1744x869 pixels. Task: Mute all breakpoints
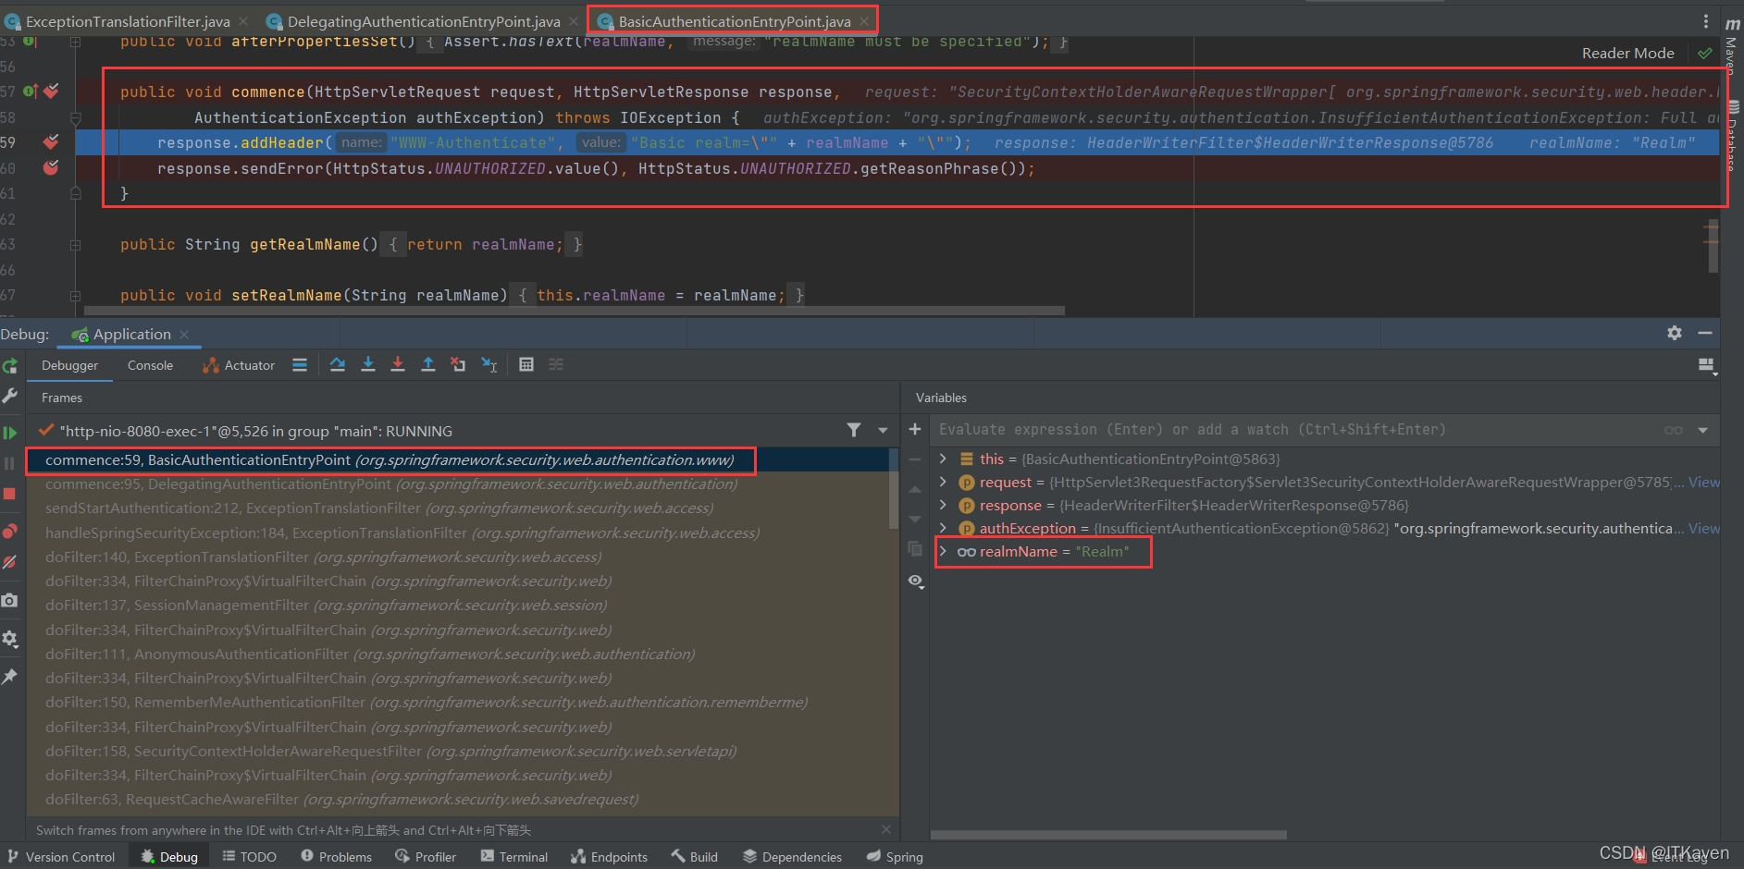tap(10, 561)
